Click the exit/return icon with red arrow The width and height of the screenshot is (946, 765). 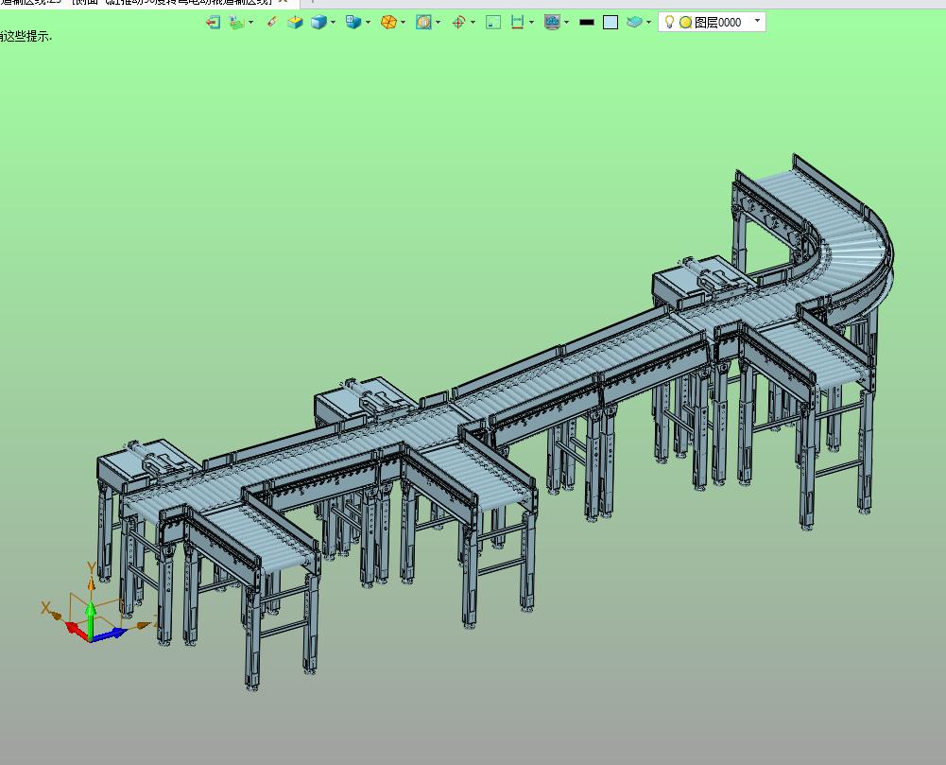tap(213, 23)
